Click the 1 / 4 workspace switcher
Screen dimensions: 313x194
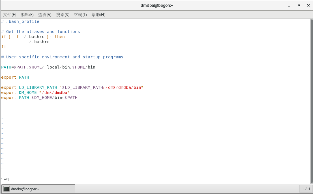[x=306, y=189]
